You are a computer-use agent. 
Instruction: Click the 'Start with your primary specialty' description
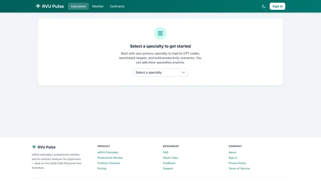(x=160, y=58)
